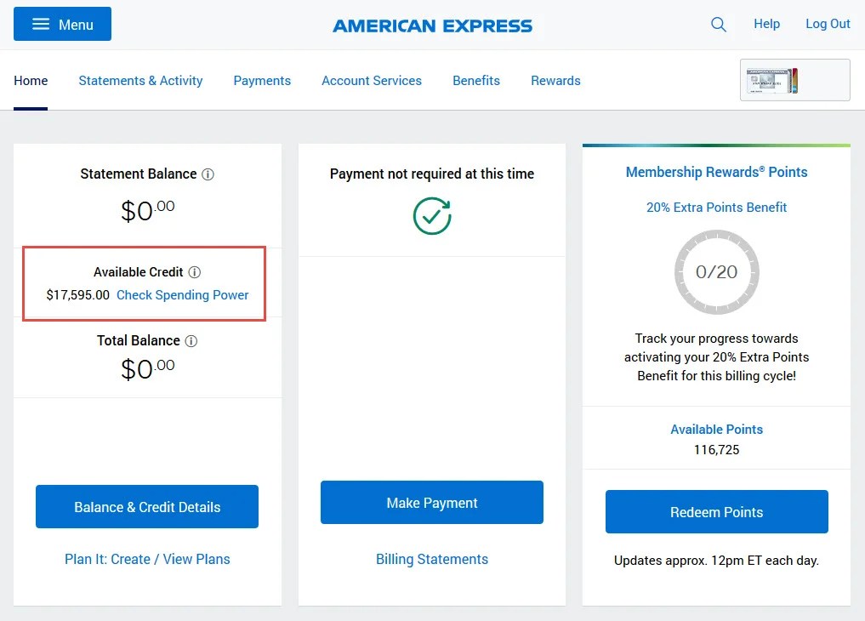This screenshot has width=865, height=621.
Task: Open the Benefits tab
Action: tap(476, 81)
